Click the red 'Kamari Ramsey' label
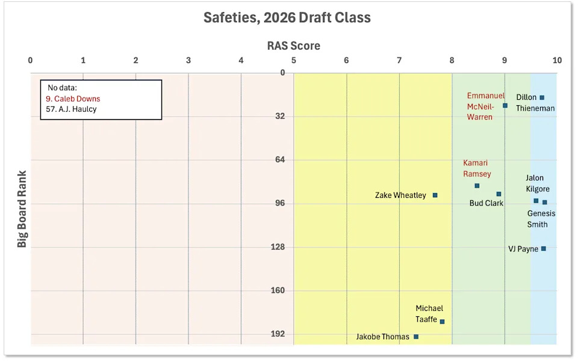The image size is (578, 362). [477, 168]
